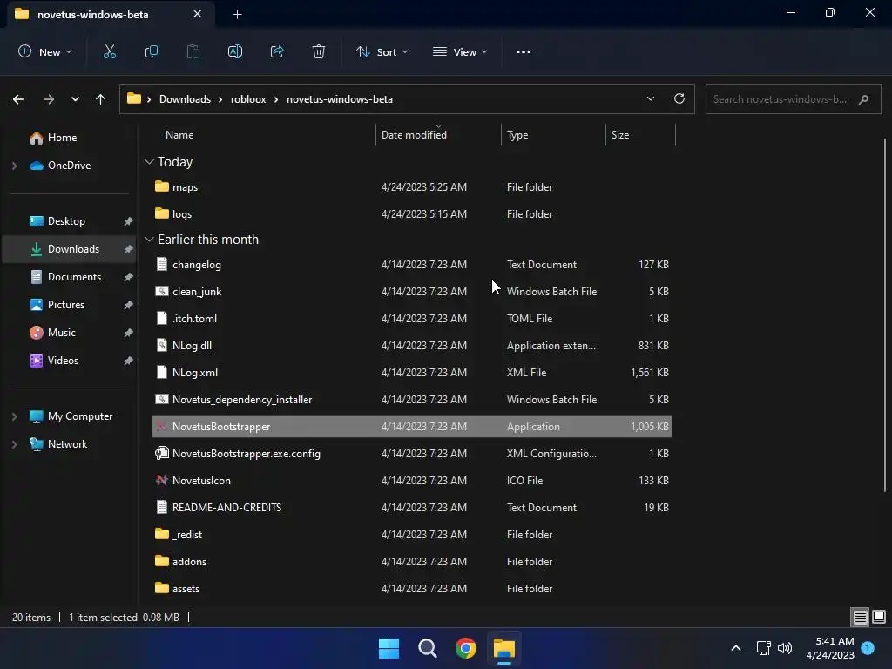Go forward with the right arrow
Image resolution: width=892 pixels, height=669 pixels.
tap(49, 99)
